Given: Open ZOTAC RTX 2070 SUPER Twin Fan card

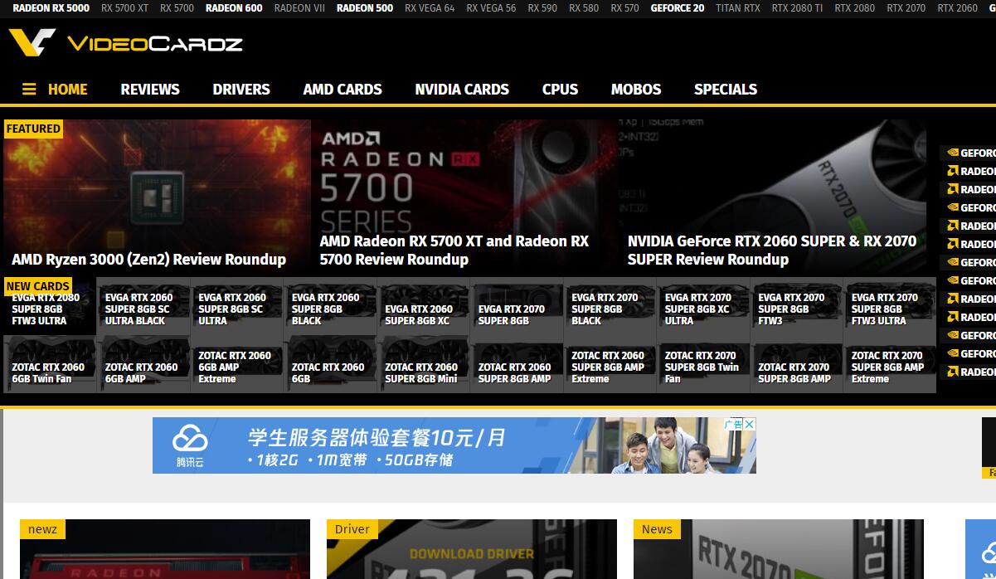Looking at the screenshot, I should tap(703, 364).
